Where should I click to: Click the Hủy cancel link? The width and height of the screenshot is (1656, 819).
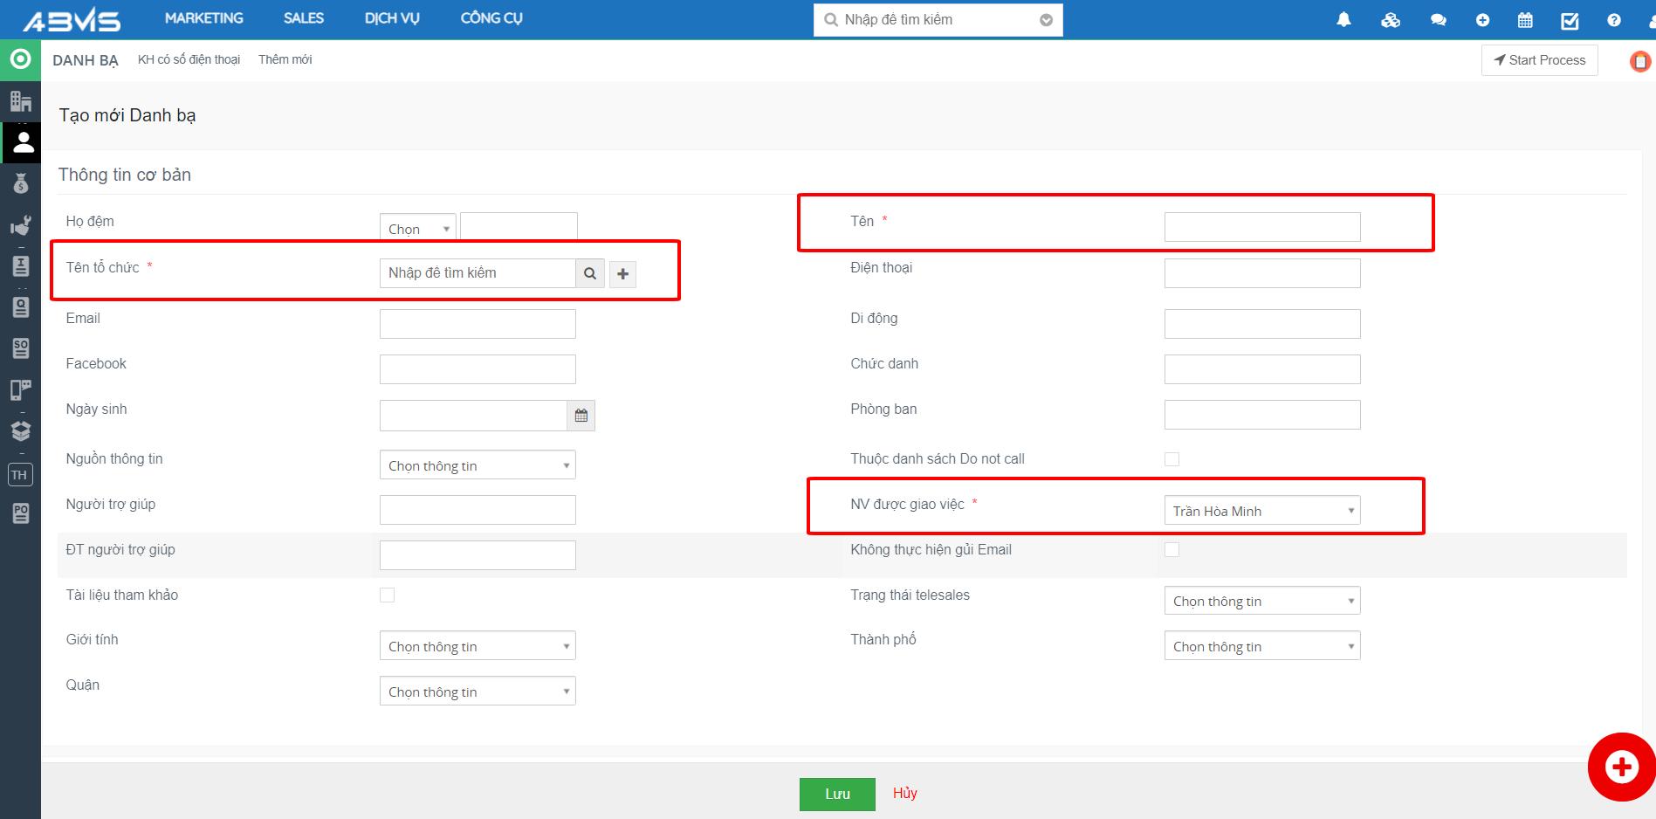904,793
